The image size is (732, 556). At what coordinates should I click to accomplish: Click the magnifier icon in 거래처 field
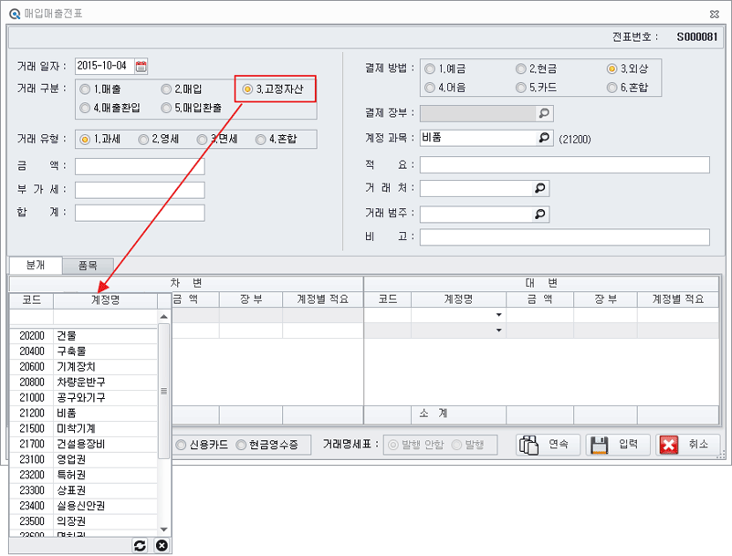pyautogui.click(x=540, y=188)
